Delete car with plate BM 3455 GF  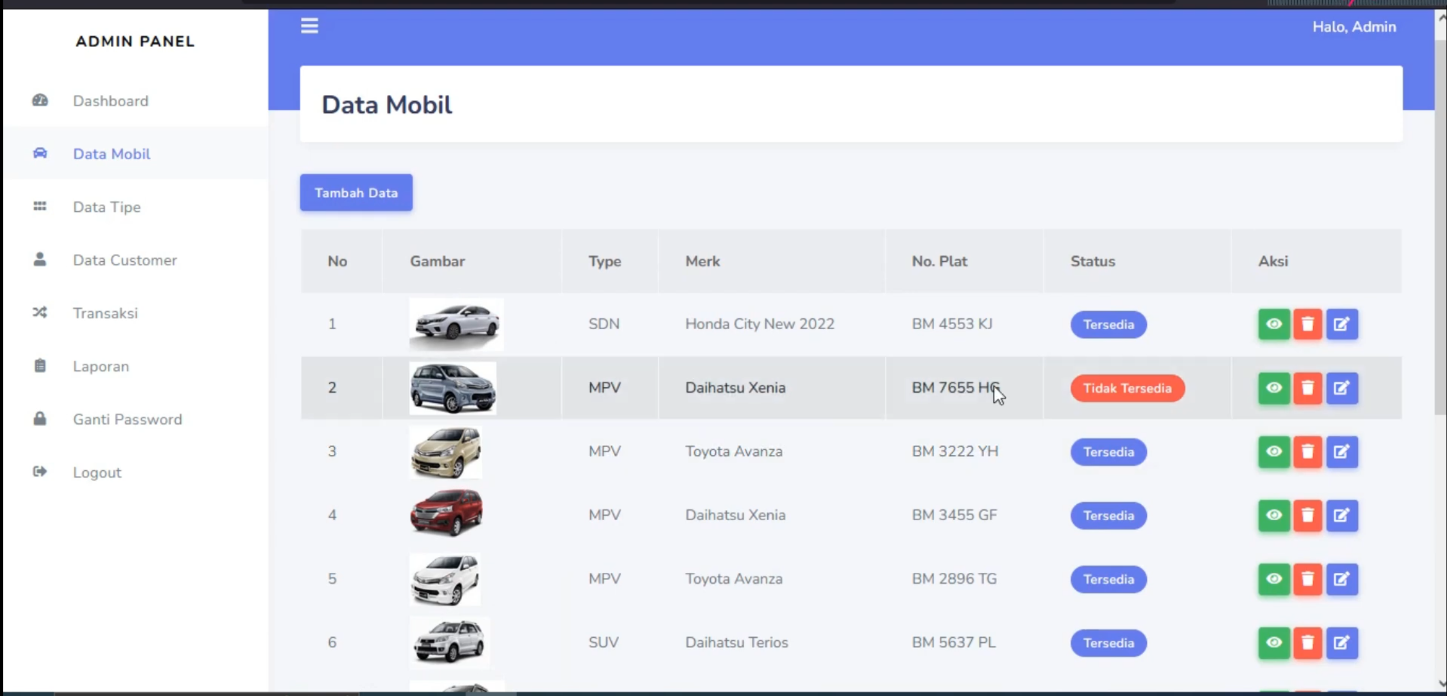point(1307,515)
